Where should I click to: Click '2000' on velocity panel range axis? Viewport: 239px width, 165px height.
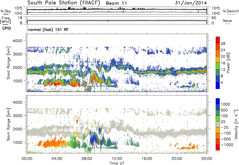tap(17, 129)
